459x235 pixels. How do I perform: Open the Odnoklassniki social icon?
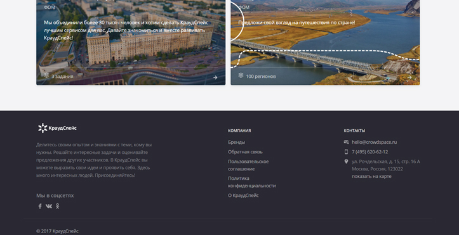coord(58,206)
